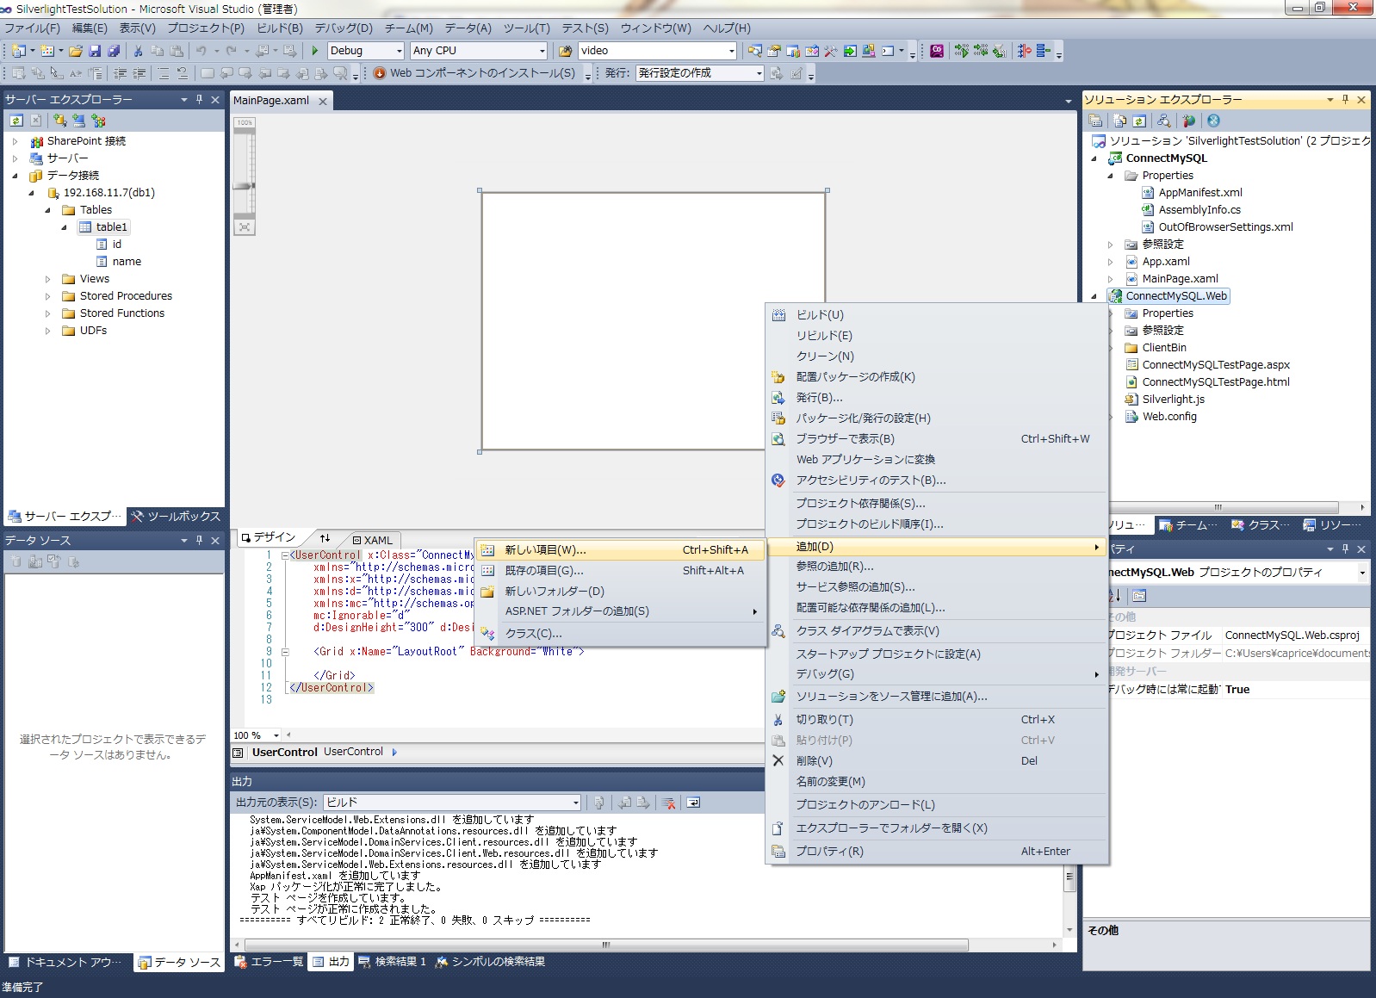Click the New Project toolbar icon
This screenshot has height=998, width=1376.
coord(19,51)
